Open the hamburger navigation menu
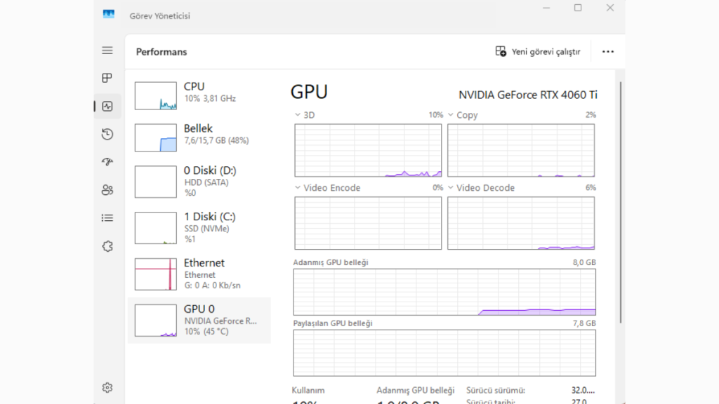This screenshot has height=404, width=719. point(107,50)
